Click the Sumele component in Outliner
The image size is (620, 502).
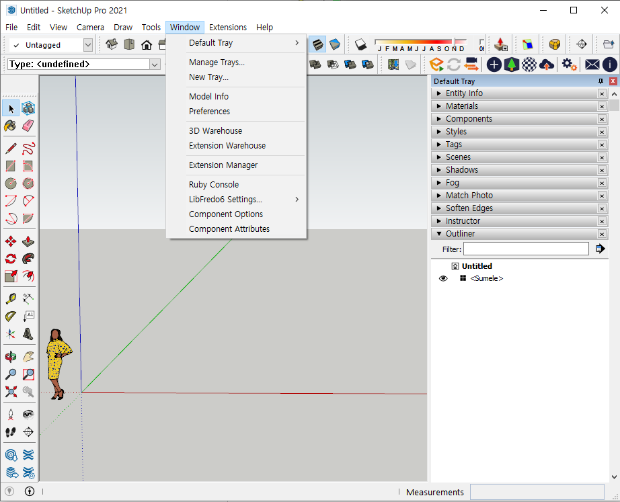486,278
